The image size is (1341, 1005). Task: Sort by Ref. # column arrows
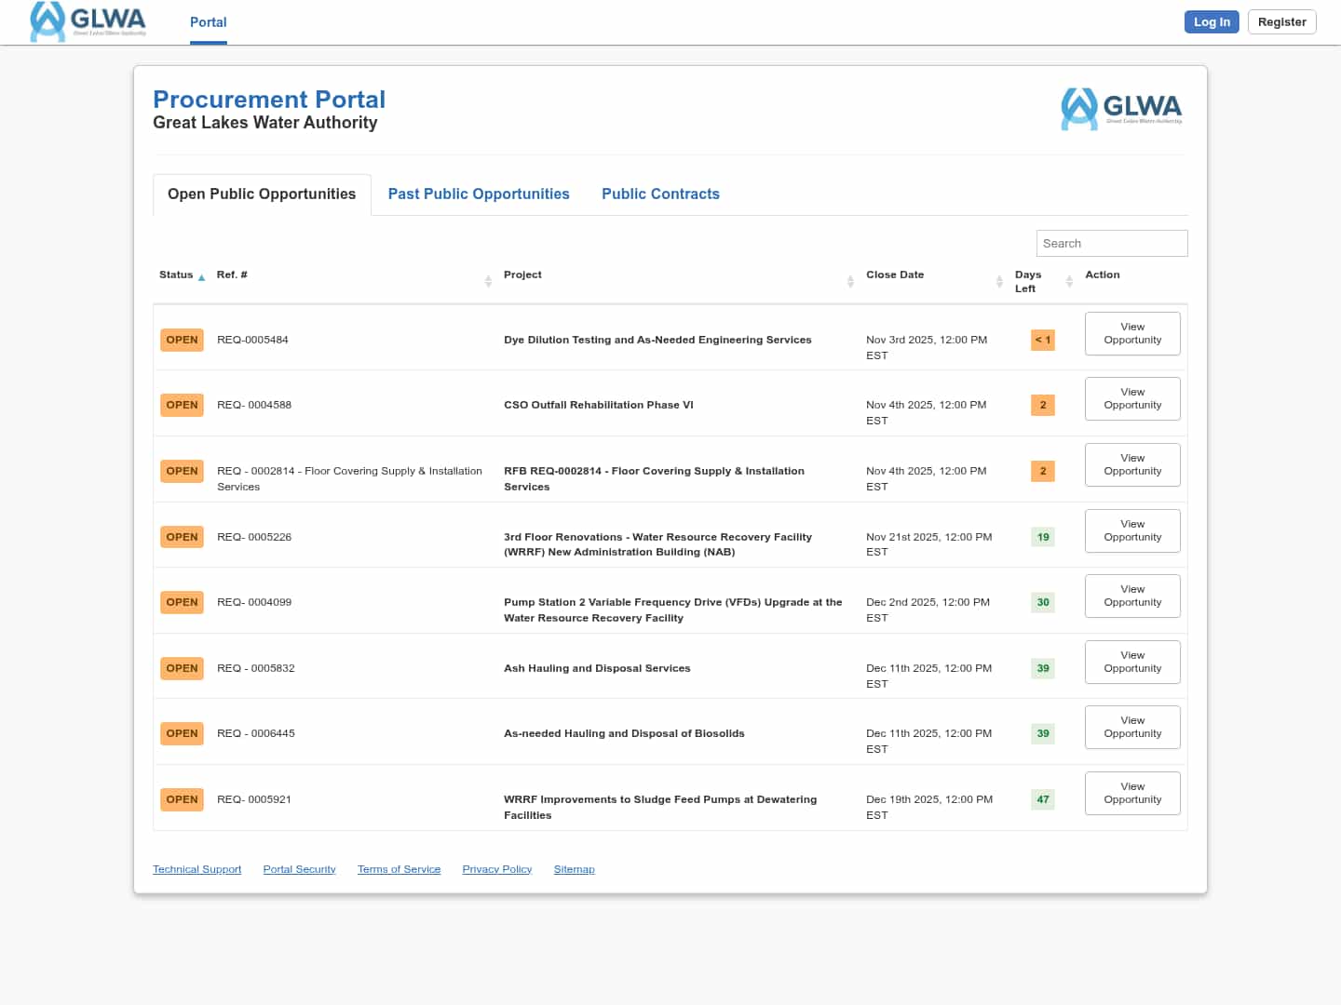488,281
